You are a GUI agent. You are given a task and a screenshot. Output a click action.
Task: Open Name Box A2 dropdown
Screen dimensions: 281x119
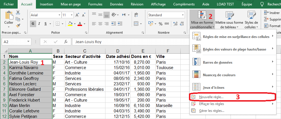point(28,42)
